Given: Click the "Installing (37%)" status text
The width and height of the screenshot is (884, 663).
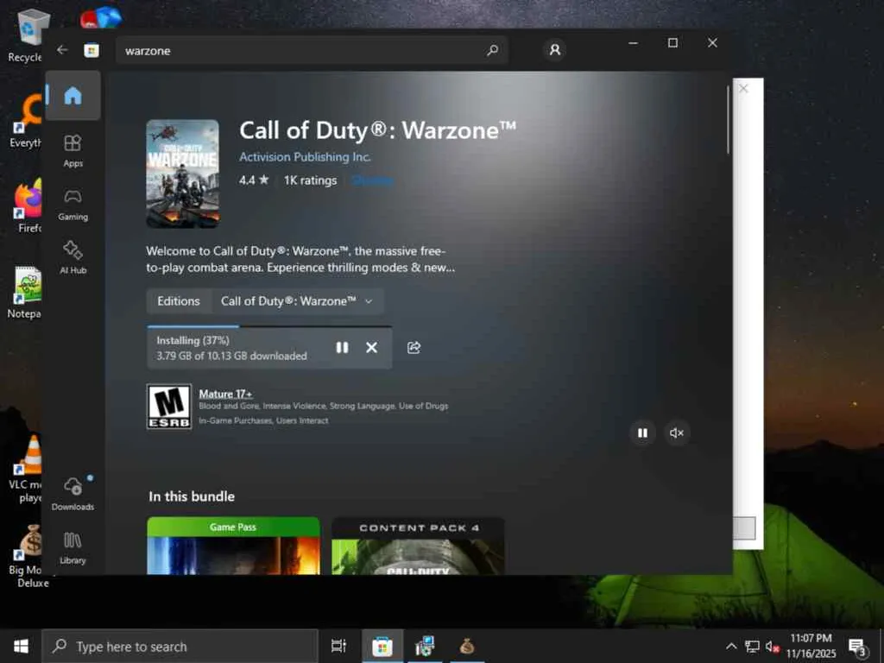Looking at the screenshot, I should (x=193, y=340).
